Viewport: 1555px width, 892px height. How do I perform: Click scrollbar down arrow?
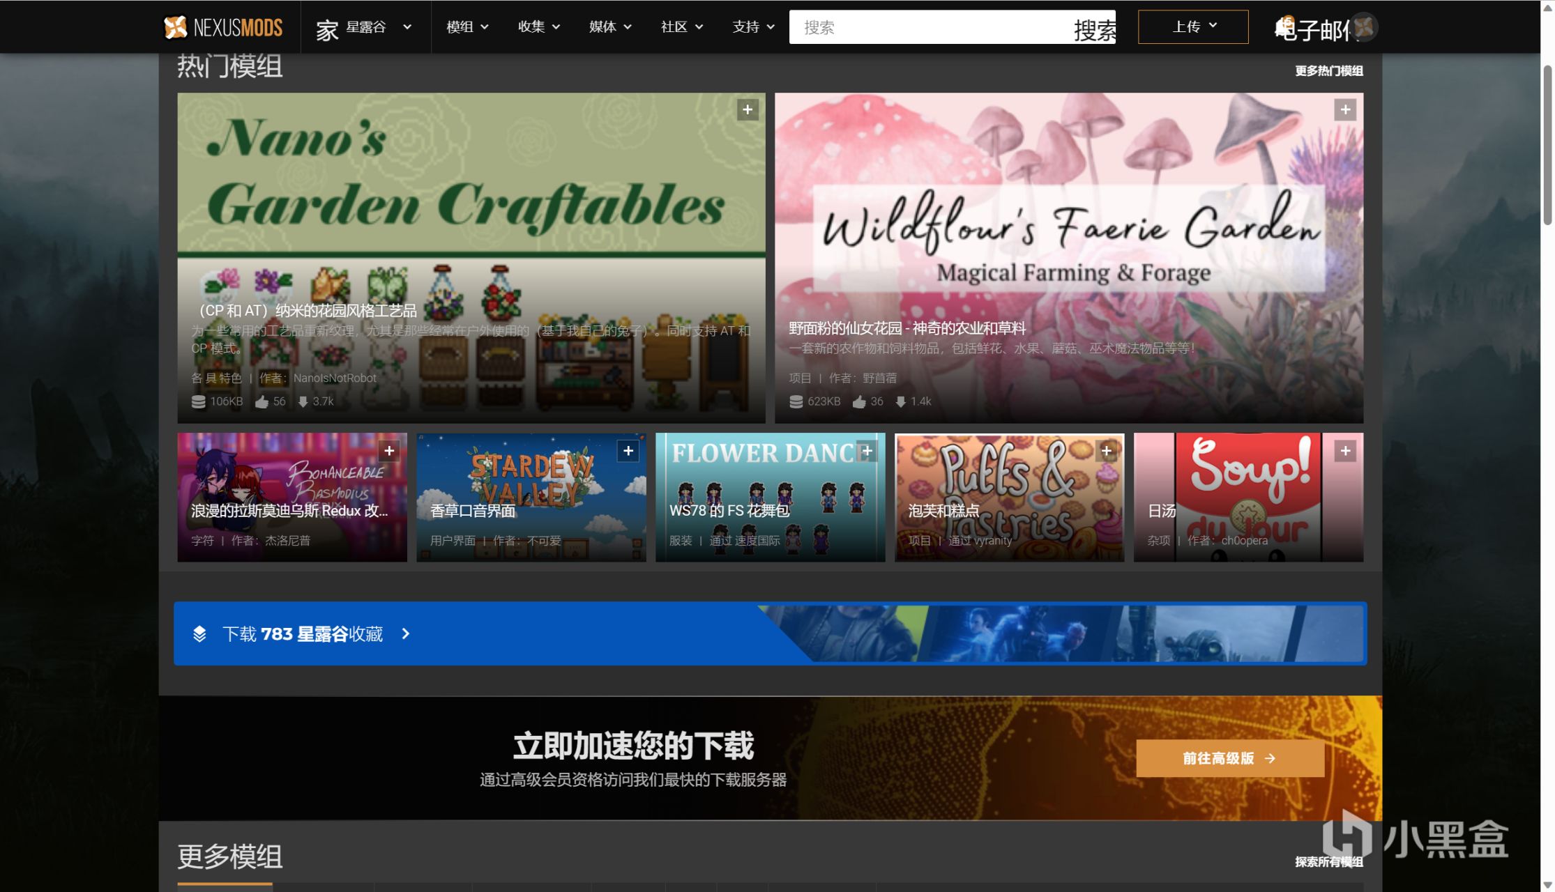[x=1547, y=885]
